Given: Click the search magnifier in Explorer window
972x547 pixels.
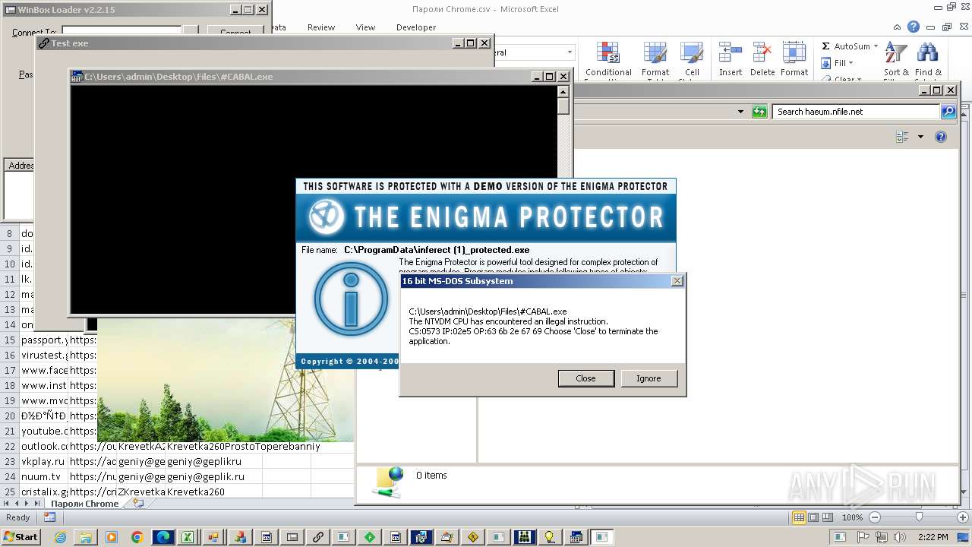Looking at the screenshot, I should 948,112.
